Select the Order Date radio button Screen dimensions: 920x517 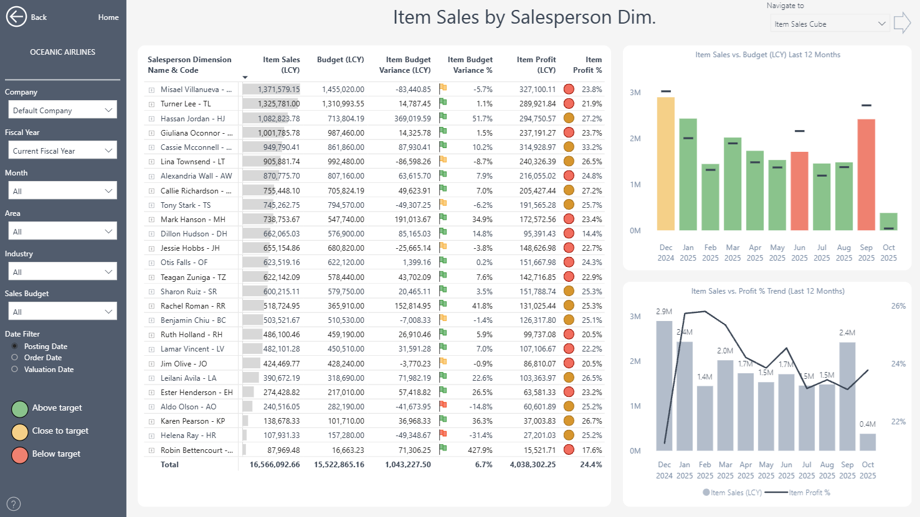pos(14,358)
